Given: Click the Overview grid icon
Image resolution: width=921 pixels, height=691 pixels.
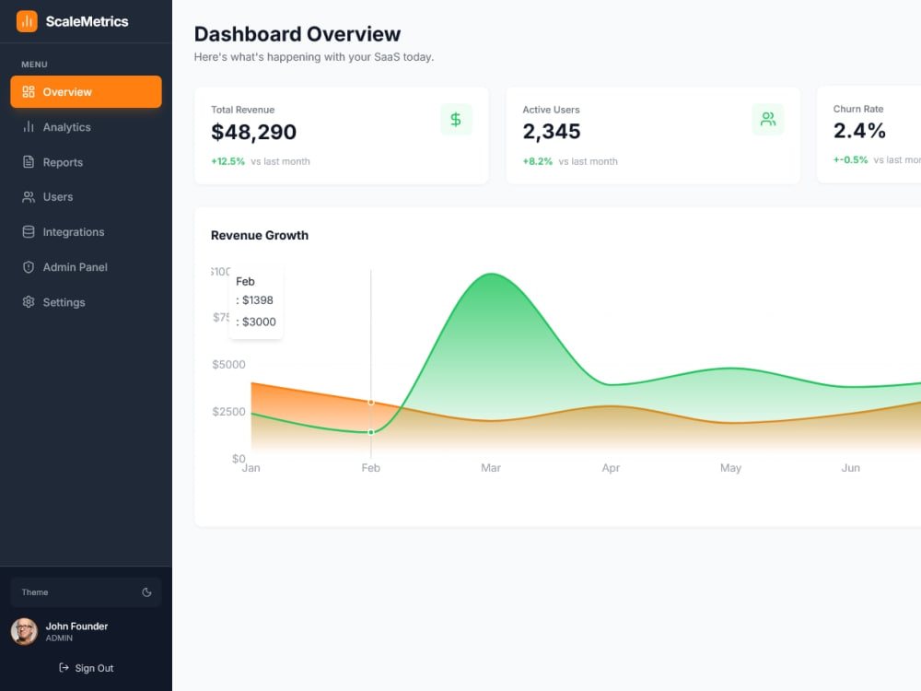Looking at the screenshot, I should pyautogui.click(x=29, y=91).
